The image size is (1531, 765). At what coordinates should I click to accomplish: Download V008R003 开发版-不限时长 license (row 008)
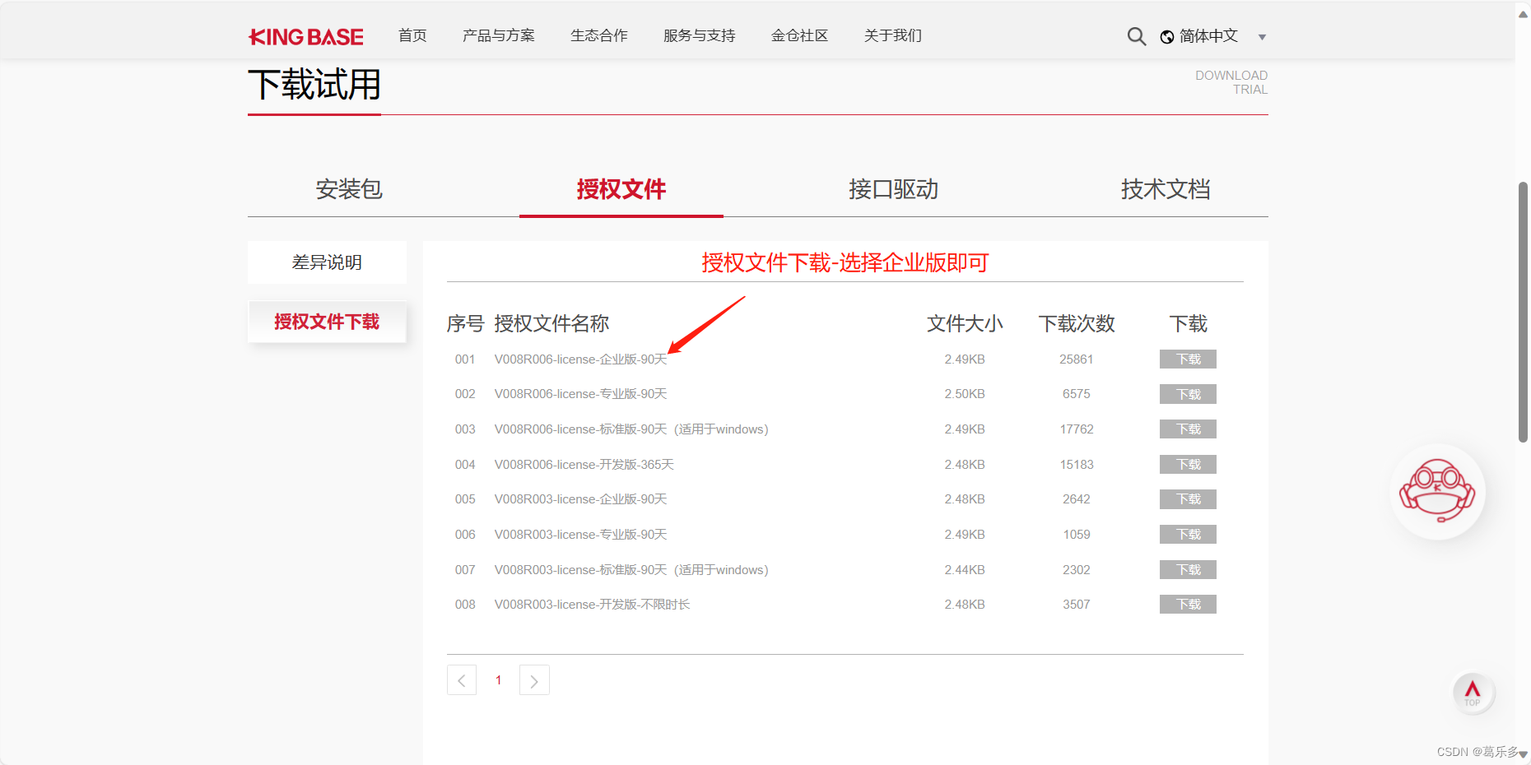point(1188,605)
